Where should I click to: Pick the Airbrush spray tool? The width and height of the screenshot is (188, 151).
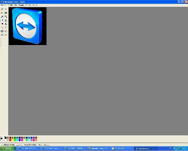click(2, 24)
